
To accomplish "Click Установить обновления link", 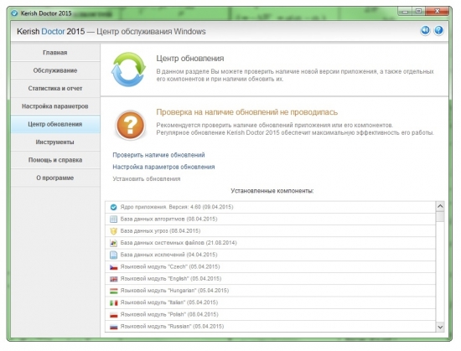I will coord(147,179).
